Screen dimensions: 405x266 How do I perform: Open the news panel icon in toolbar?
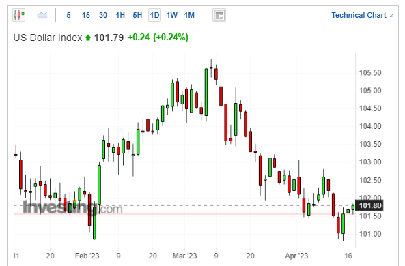point(219,15)
